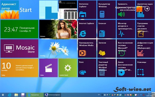Click the arrow button beside user avatar

(x=147, y=9)
